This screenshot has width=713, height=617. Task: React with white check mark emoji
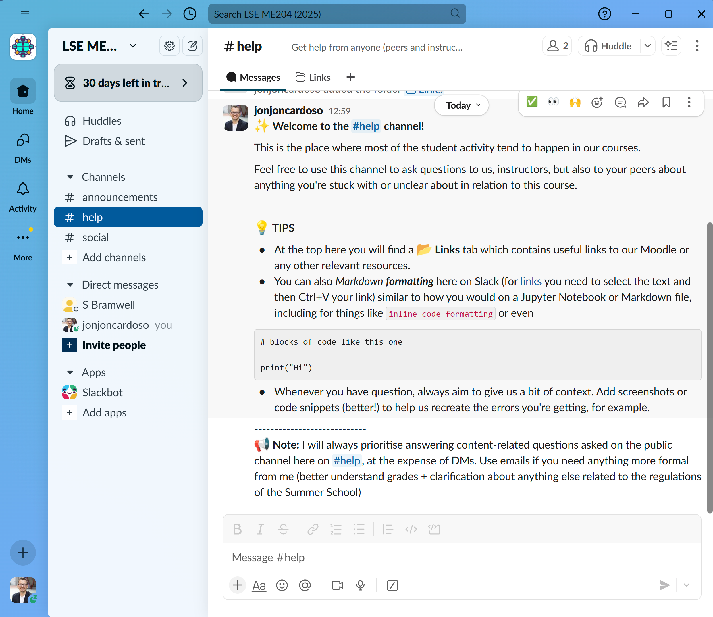click(532, 102)
